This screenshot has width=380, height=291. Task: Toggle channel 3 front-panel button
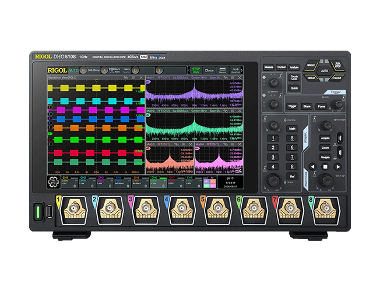(x=273, y=157)
